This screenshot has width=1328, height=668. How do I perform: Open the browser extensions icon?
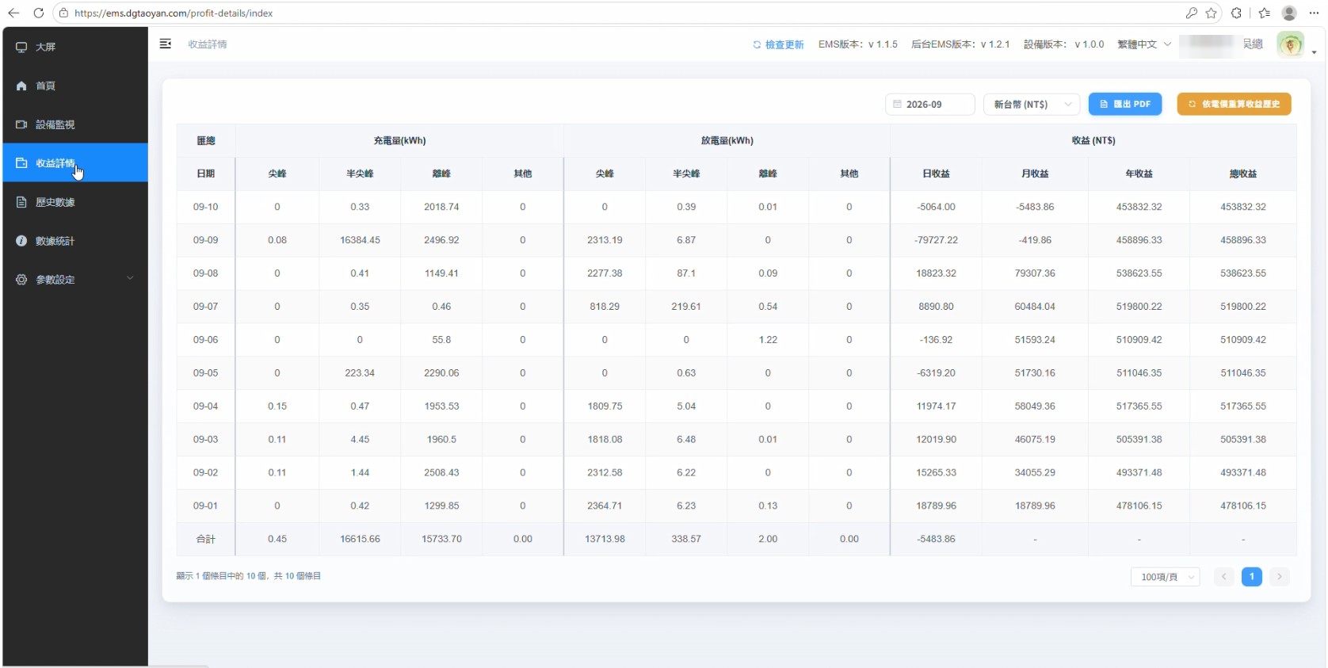click(x=1236, y=13)
